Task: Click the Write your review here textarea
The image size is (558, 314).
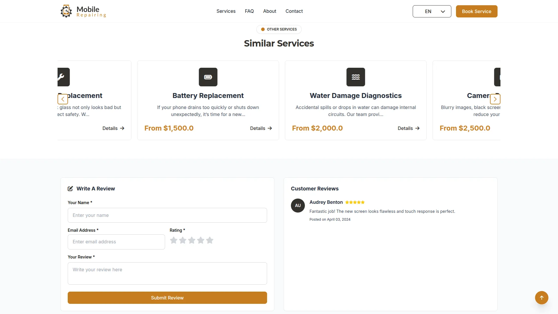Action: coord(167,273)
